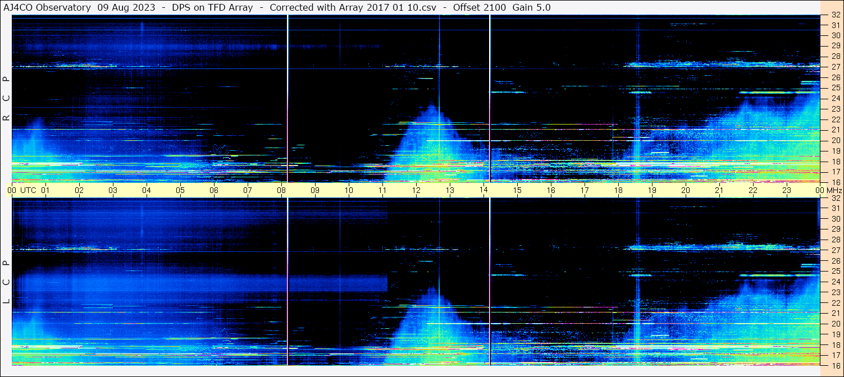Select hour "16" on the time axis

(551, 190)
